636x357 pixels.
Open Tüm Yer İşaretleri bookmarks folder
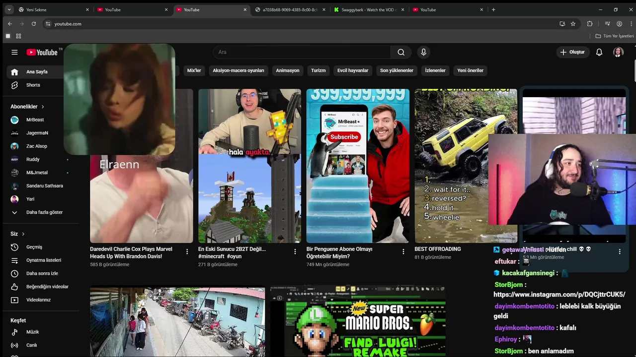pyautogui.click(x=615, y=36)
